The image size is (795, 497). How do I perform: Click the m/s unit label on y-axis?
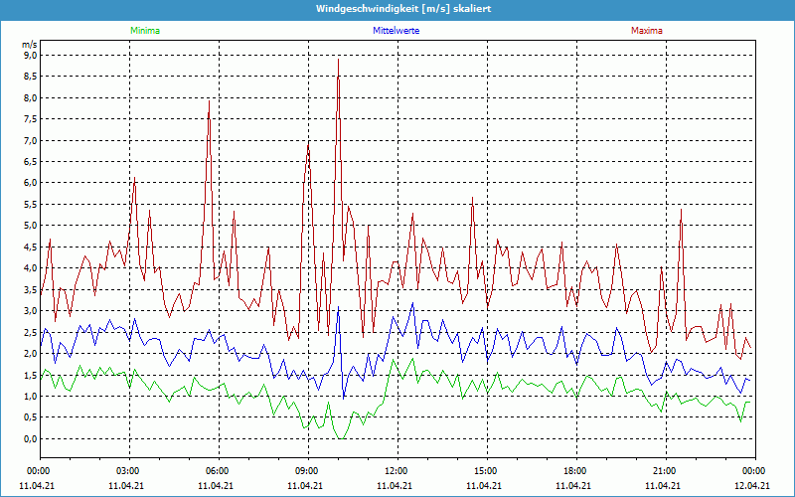coord(29,45)
